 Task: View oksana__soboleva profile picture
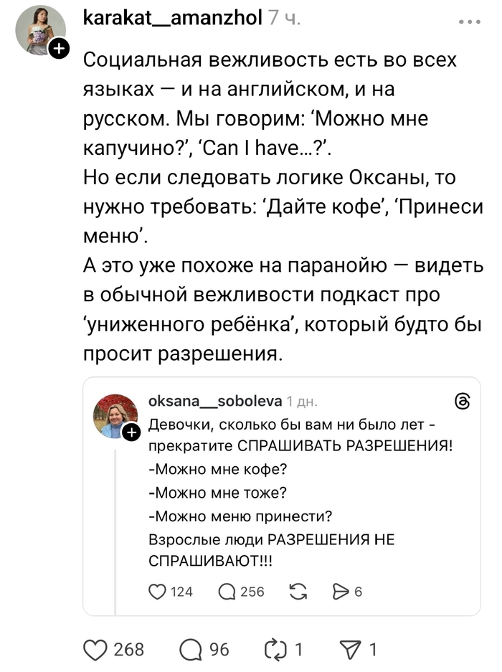point(115,415)
